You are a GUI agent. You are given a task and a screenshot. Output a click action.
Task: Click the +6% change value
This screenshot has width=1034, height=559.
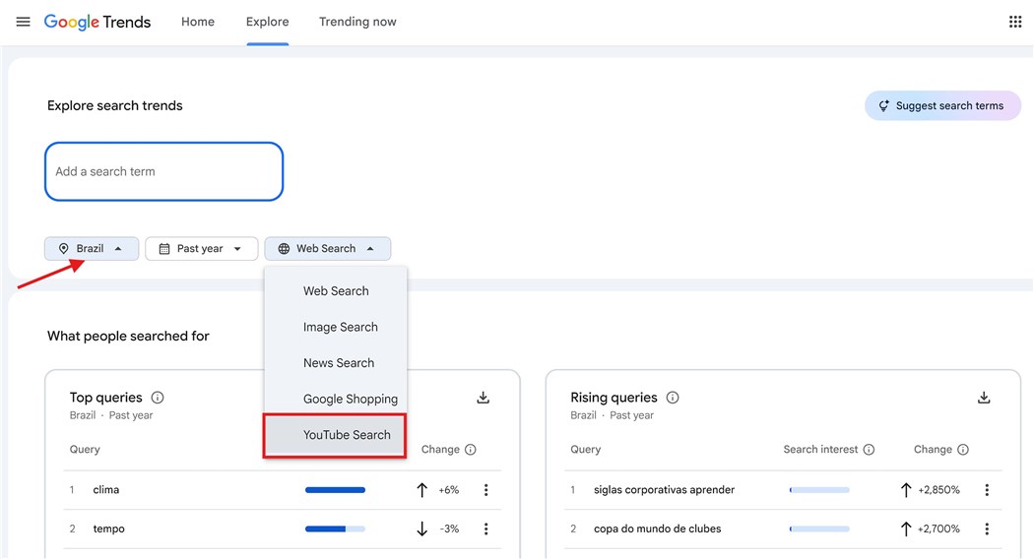coord(448,490)
